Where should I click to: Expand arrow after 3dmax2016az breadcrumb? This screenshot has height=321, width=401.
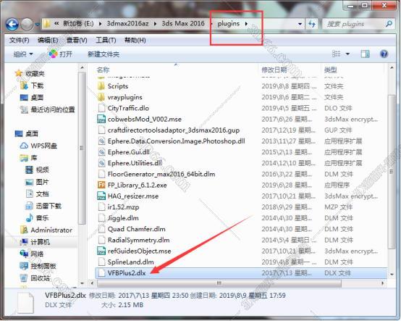click(155, 24)
